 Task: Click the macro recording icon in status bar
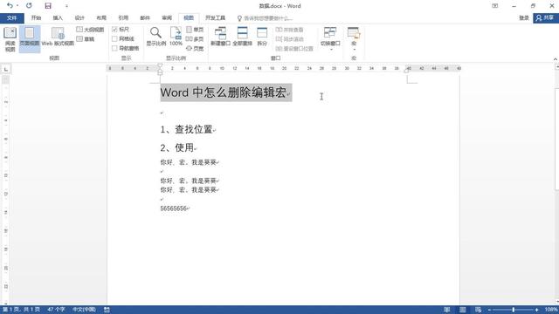107,310
